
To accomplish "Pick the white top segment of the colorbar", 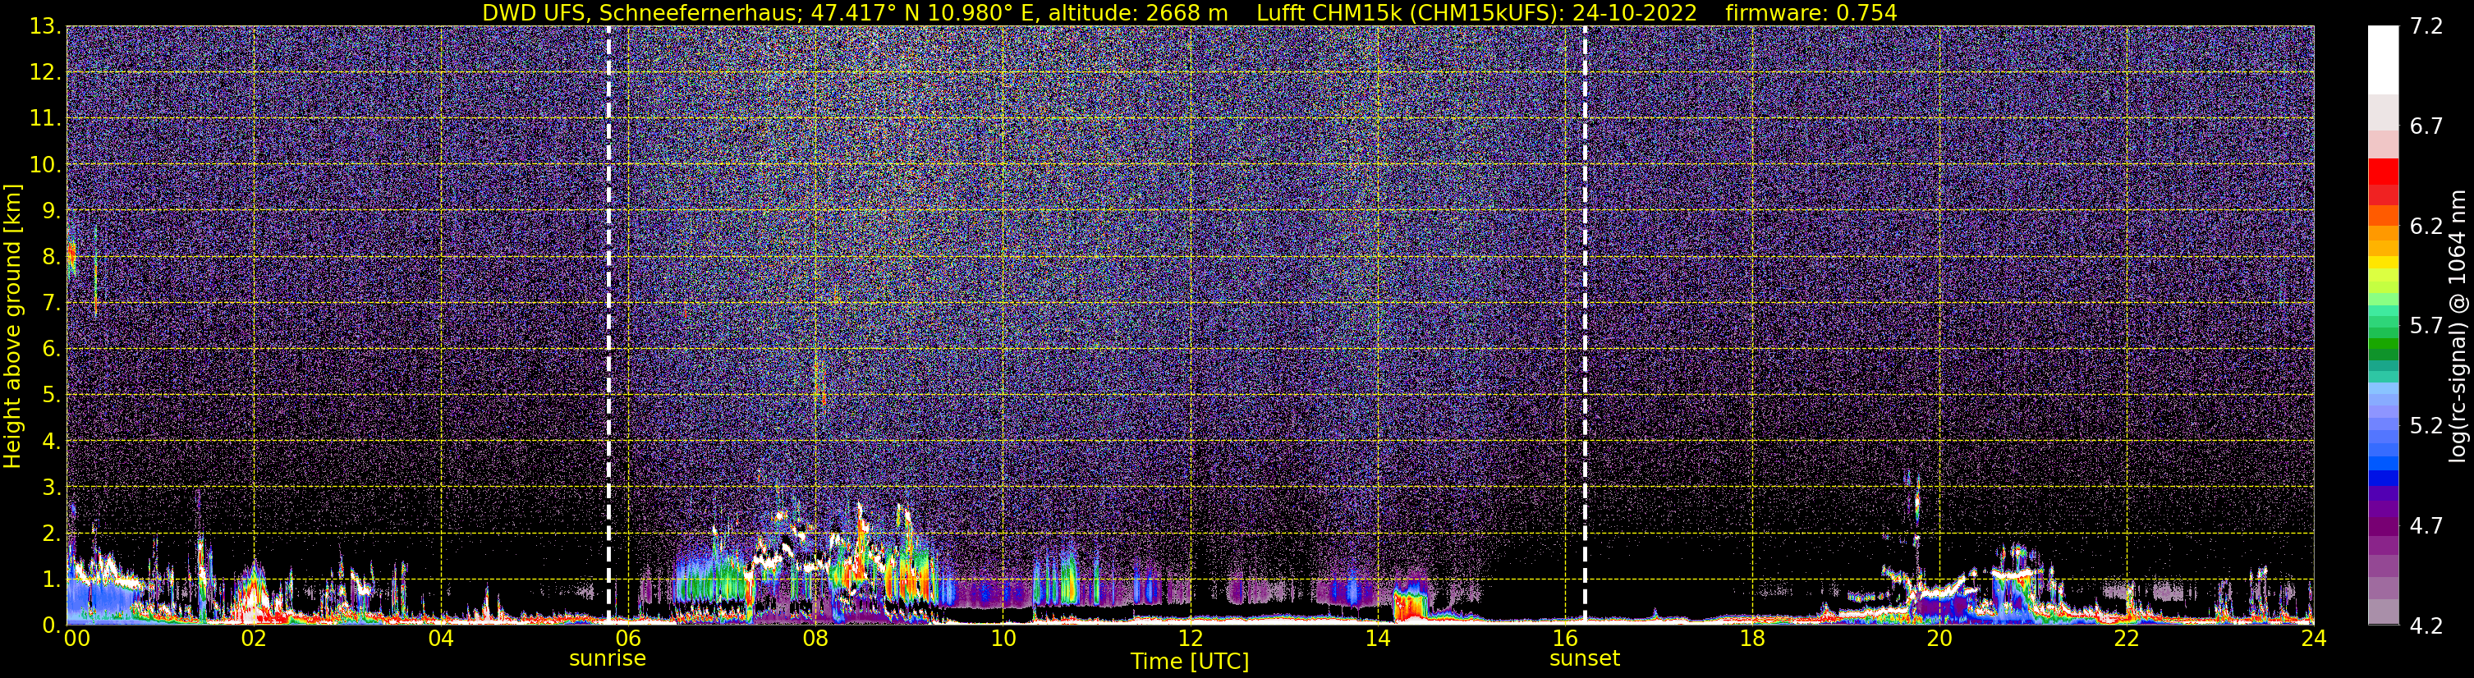I will coord(2383,60).
